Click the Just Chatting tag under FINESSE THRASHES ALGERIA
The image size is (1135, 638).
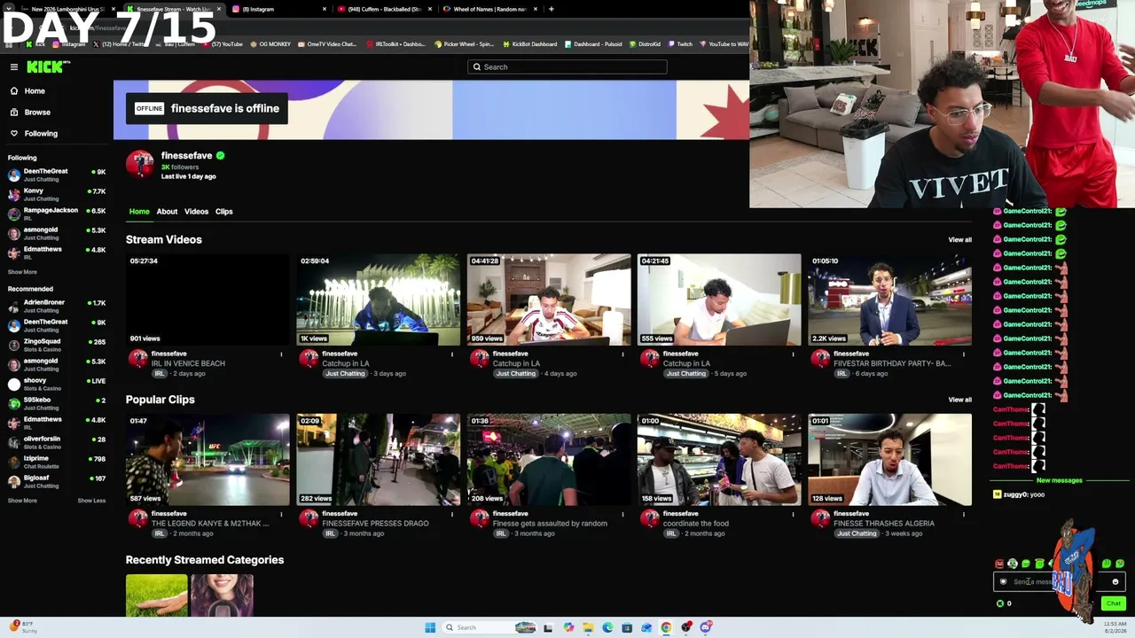click(x=857, y=533)
